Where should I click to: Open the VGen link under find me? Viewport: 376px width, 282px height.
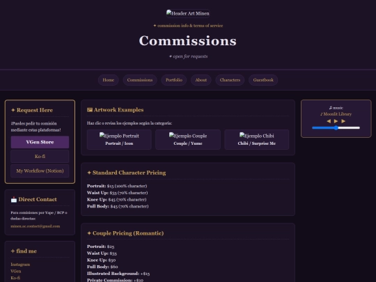[x=16, y=272]
